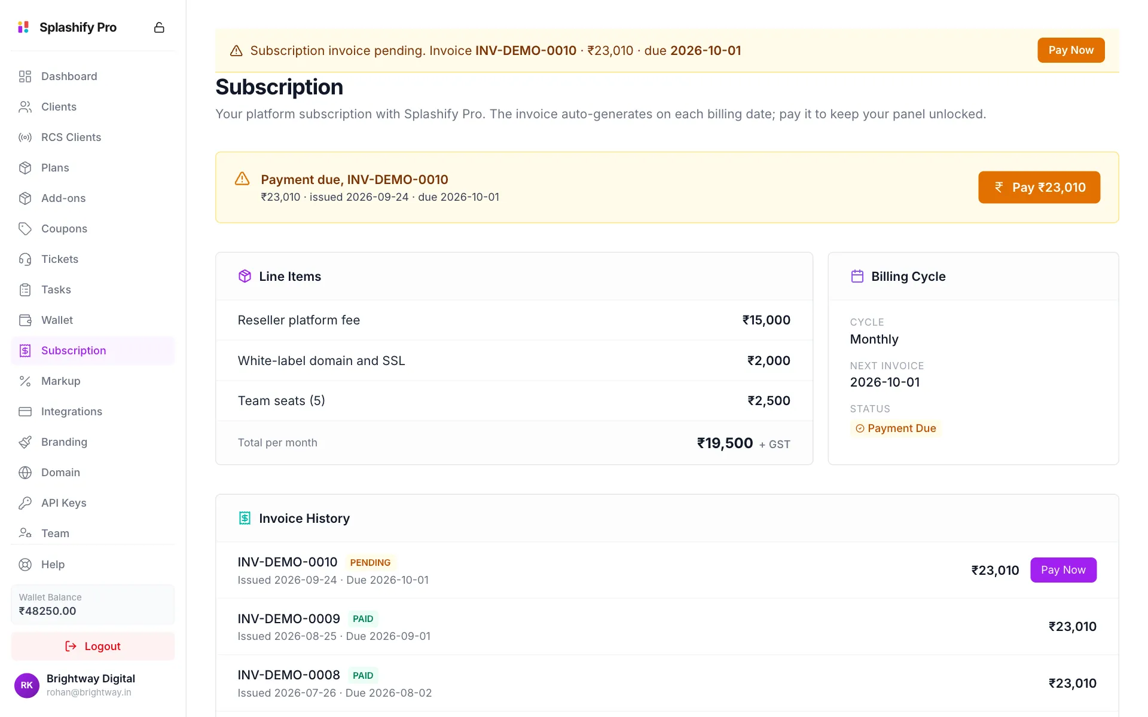
Task: Click the Help lifebuoy icon
Action: (x=25, y=565)
